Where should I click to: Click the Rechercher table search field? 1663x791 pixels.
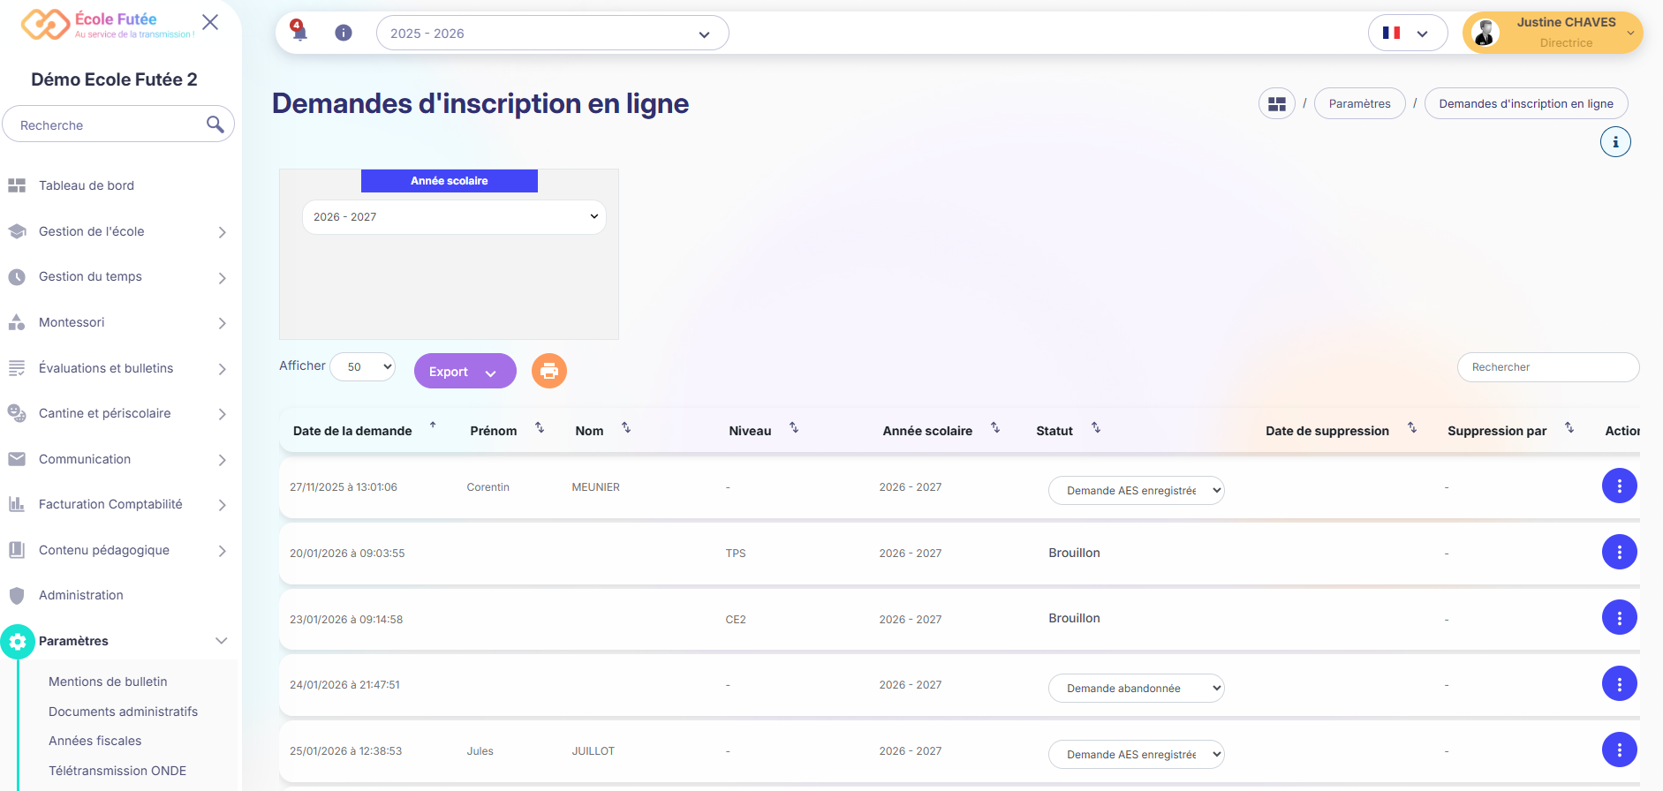coord(1547,367)
